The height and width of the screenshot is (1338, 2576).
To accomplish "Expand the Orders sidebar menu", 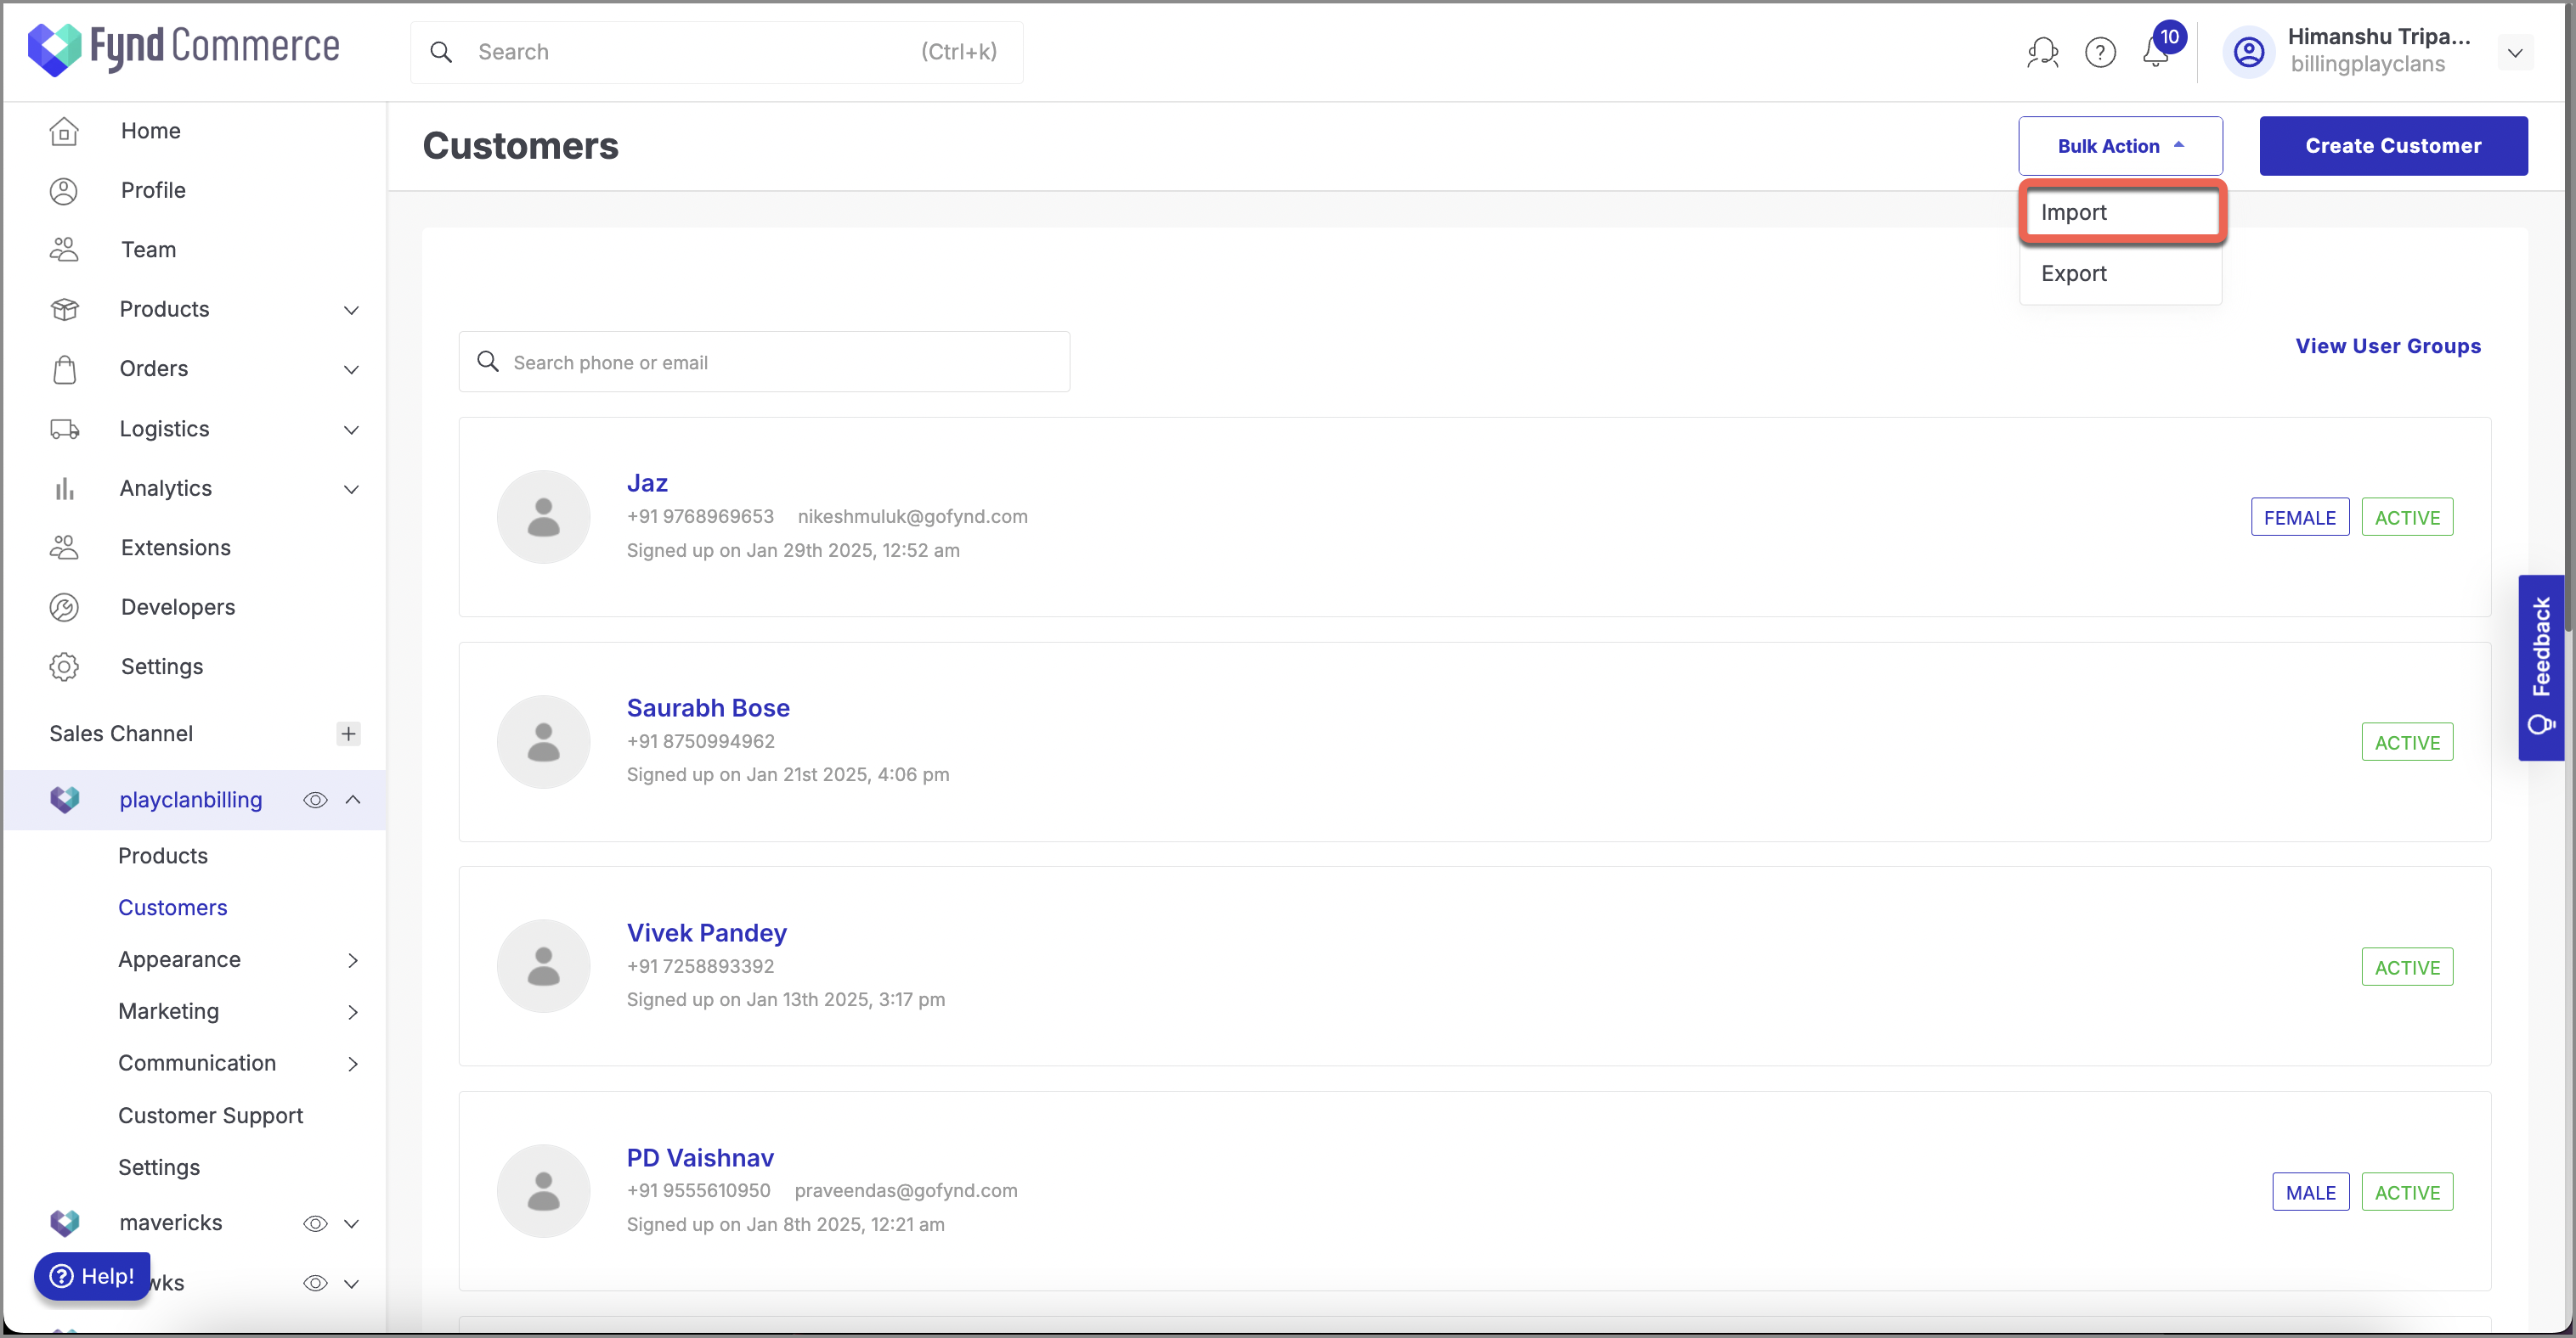I will click(351, 369).
